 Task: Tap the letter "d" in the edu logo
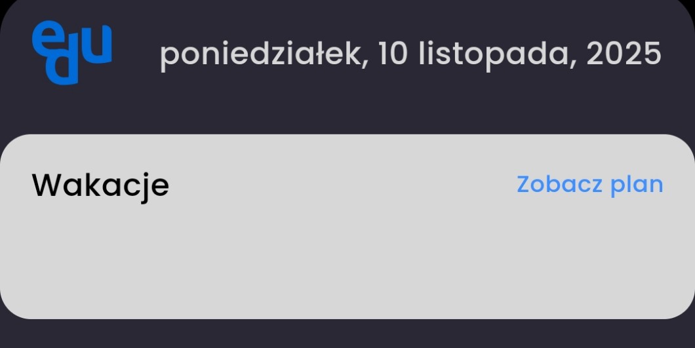click(x=65, y=68)
